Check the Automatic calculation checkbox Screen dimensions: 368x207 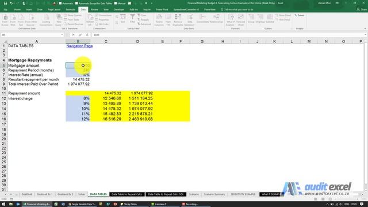[x=60, y=3]
